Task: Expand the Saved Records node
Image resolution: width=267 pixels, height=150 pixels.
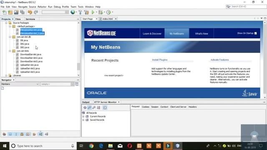Action: [x=83, y=120]
